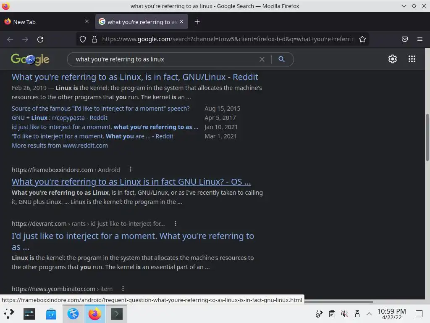The image size is (430, 323).
Task: Open tracking protection shield icon
Action: (x=83, y=39)
